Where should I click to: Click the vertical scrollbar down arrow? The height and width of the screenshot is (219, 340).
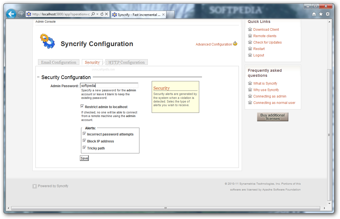[x=329, y=204]
